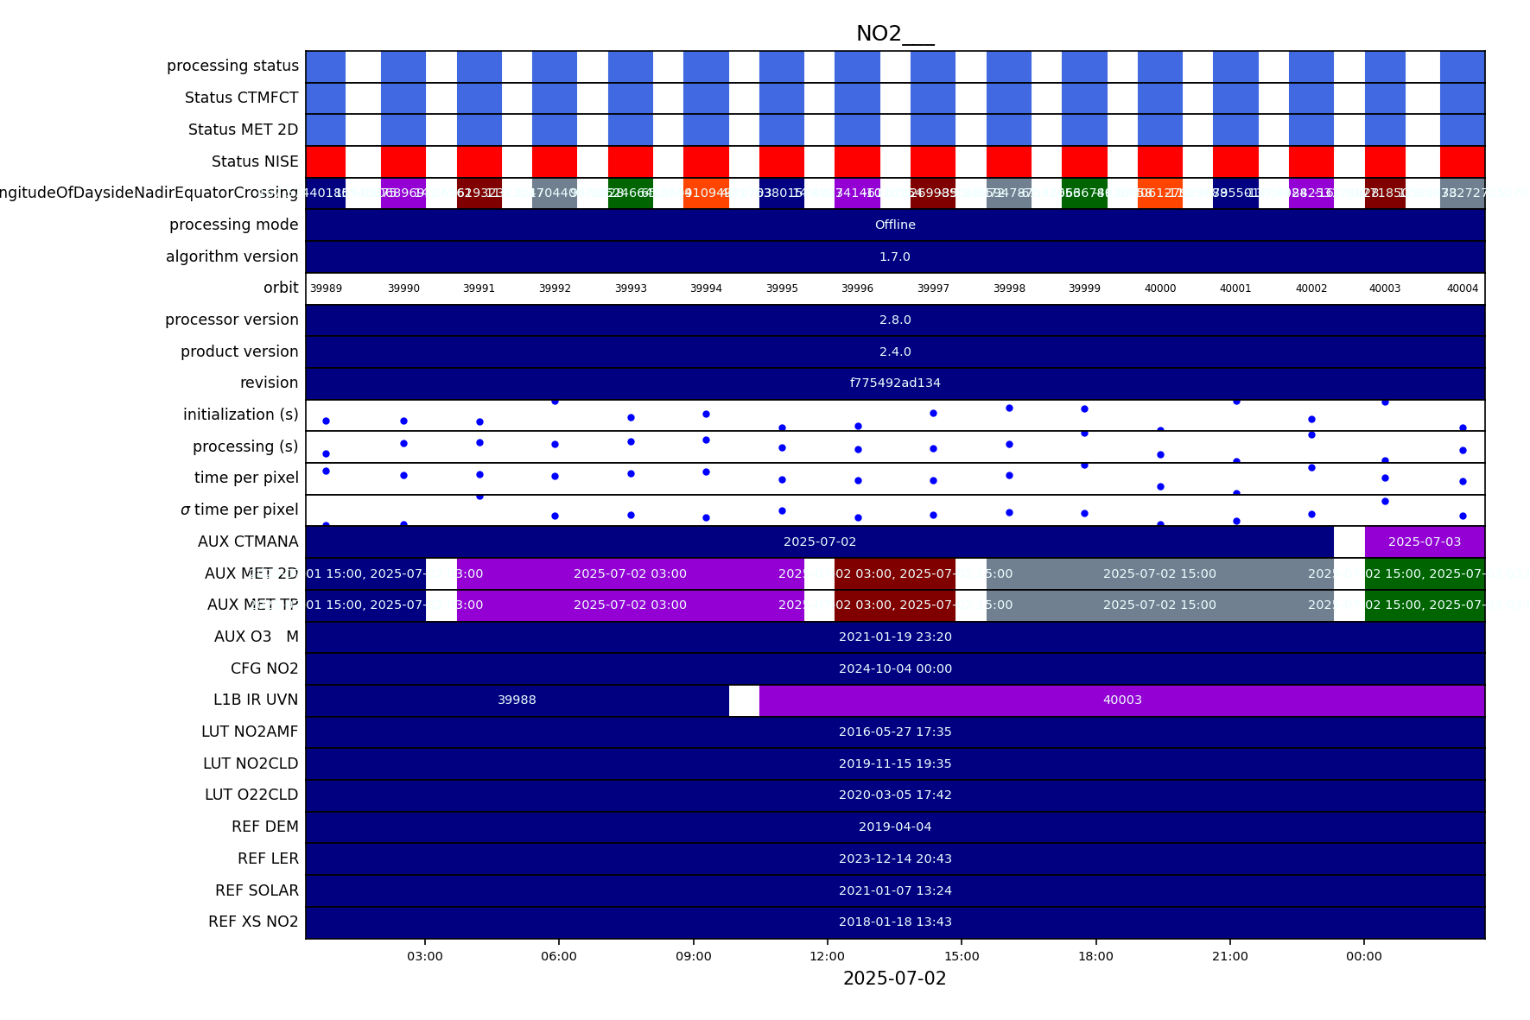Click revision value f775492ad134
Screen dimensions: 1530x1020
pos(894,383)
